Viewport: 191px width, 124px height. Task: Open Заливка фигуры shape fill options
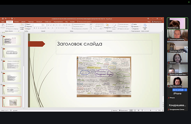[123, 24]
